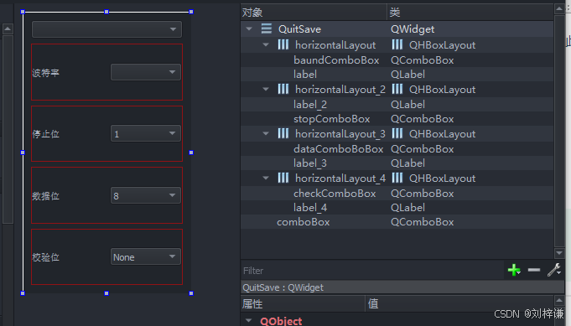Click the 对象 column header
571x326 pixels.
point(314,13)
